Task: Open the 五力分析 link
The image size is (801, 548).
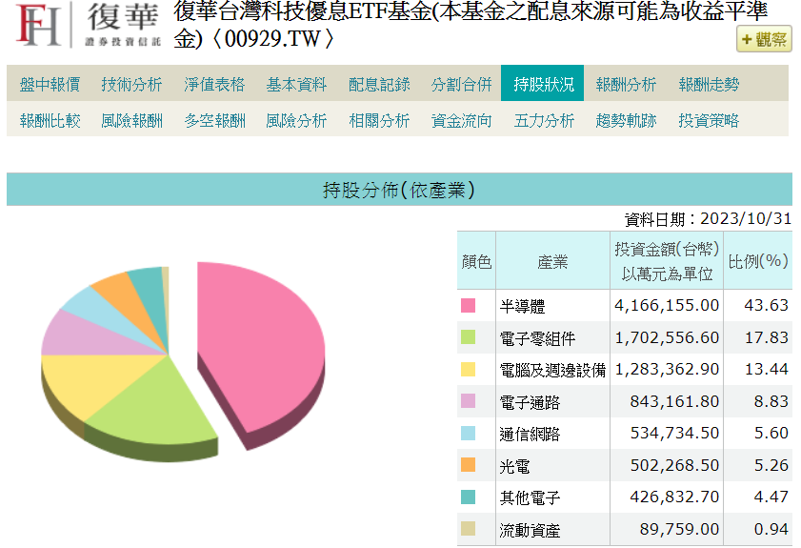Action: pyautogui.click(x=544, y=120)
